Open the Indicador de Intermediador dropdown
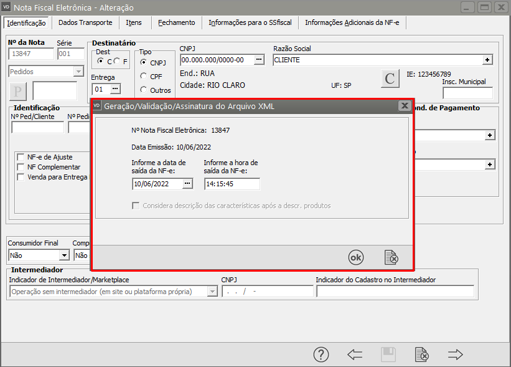 pos(212,292)
